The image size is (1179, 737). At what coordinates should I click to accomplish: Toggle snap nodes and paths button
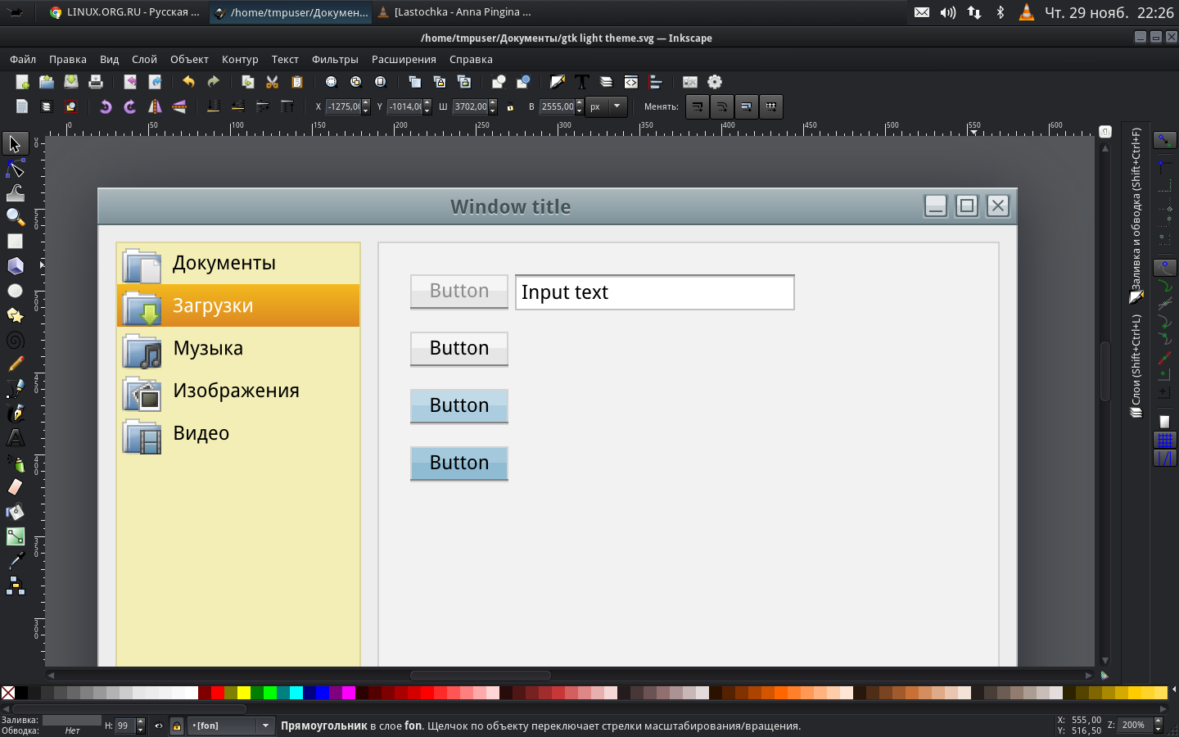click(x=1164, y=268)
